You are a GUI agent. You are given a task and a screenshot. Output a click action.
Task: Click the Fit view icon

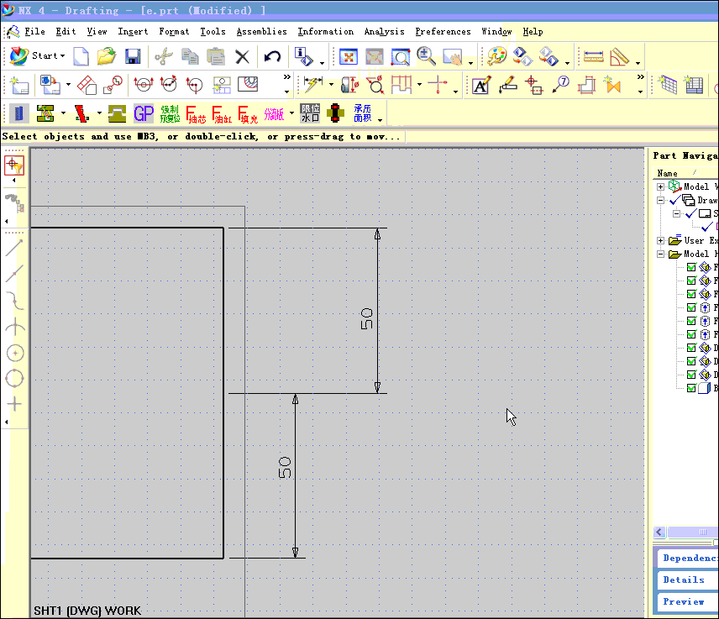click(x=349, y=57)
